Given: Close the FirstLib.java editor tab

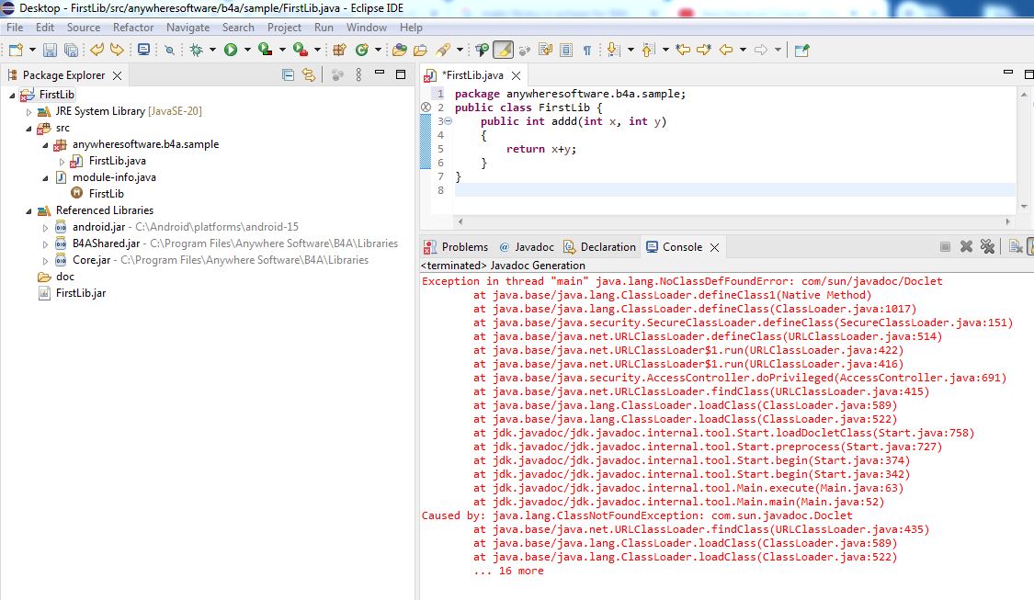Looking at the screenshot, I should point(516,75).
